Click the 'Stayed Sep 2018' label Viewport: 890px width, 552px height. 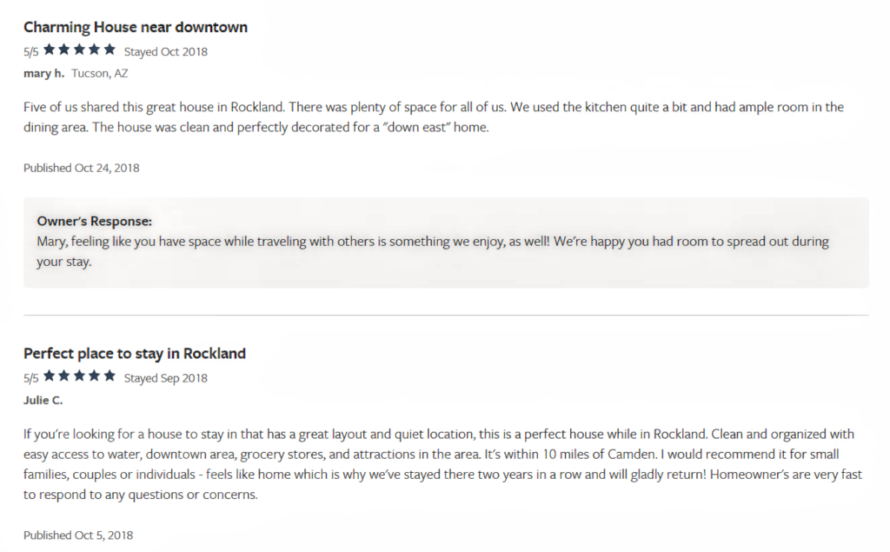(x=166, y=378)
